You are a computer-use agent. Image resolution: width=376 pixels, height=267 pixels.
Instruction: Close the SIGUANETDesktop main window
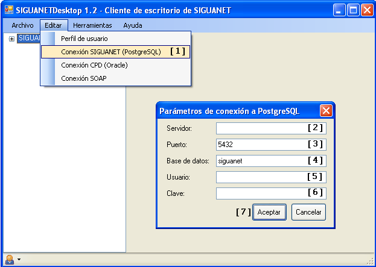click(367, 10)
